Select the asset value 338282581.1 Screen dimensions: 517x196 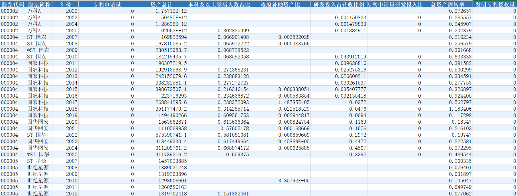(161, 83)
